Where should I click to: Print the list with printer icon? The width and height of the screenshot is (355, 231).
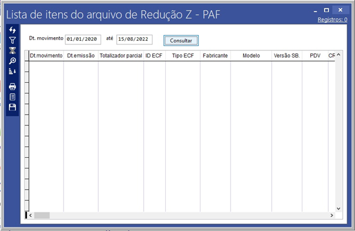[x=13, y=86]
